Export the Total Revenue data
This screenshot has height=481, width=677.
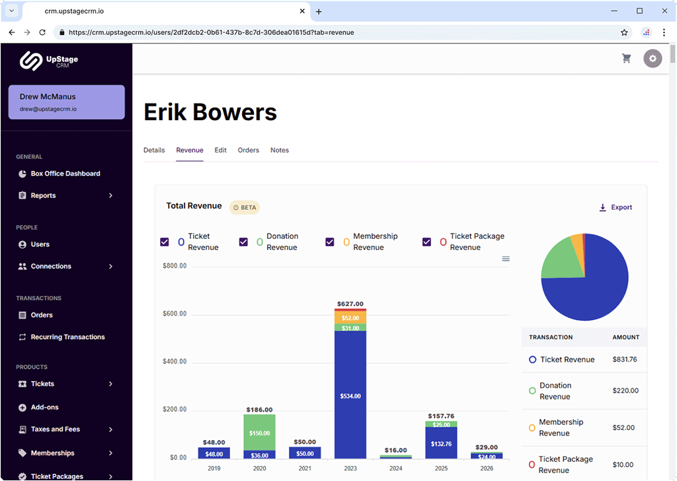pyautogui.click(x=616, y=207)
